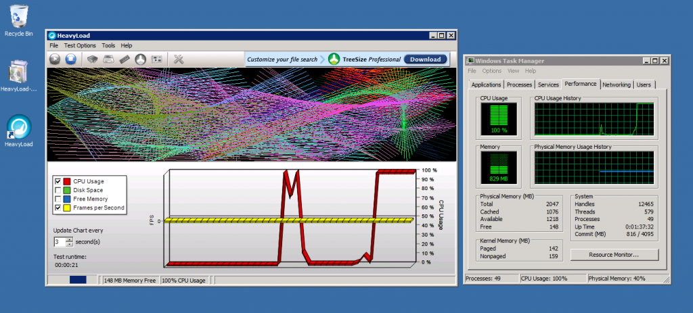Select the Performance tab

[x=581, y=84]
